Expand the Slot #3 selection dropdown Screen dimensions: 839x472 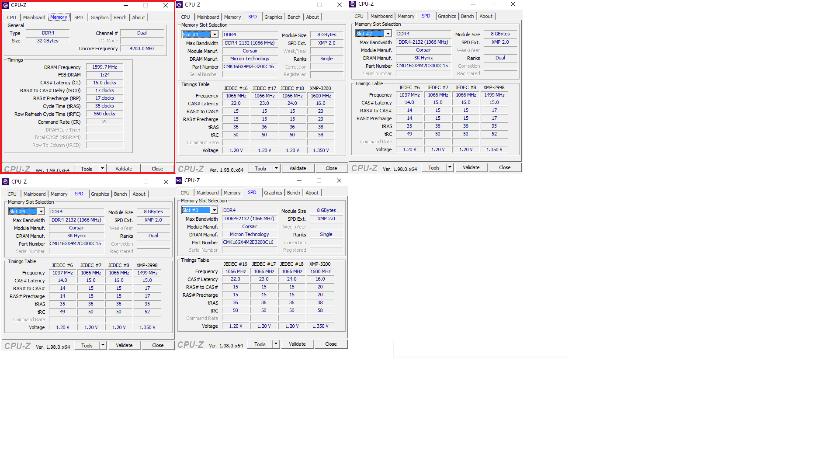214,210
